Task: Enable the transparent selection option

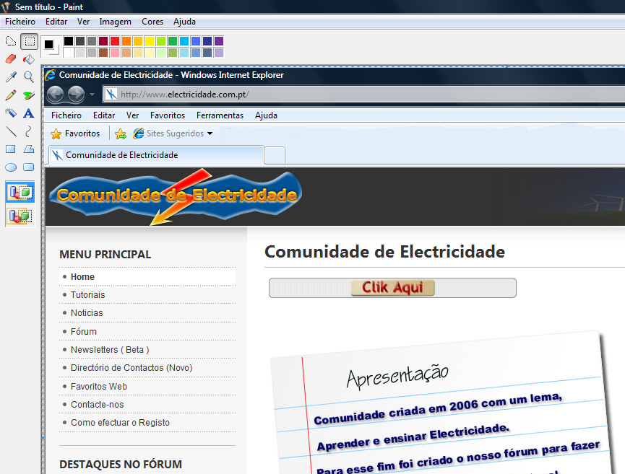Action: click(x=20, y=216)
